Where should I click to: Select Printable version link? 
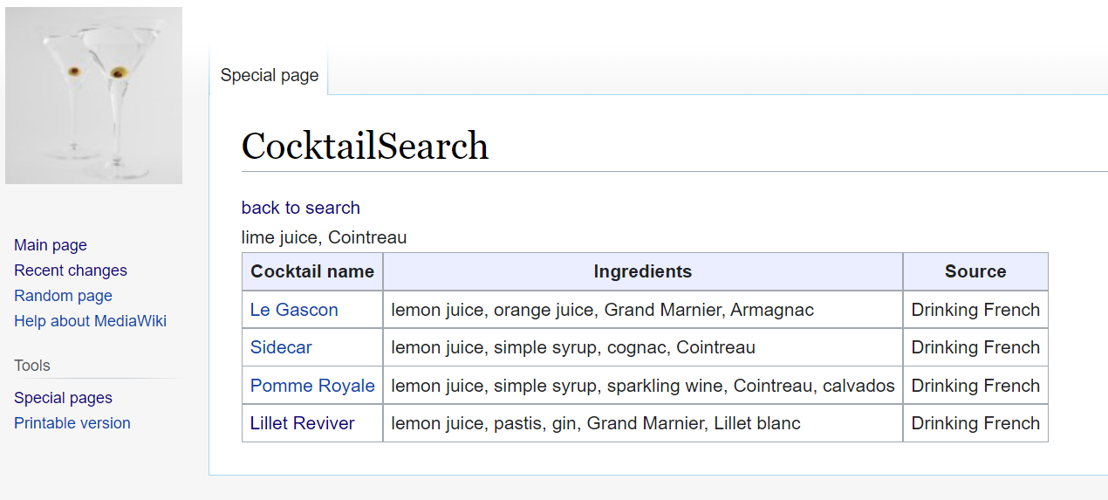tap(72, 423)
